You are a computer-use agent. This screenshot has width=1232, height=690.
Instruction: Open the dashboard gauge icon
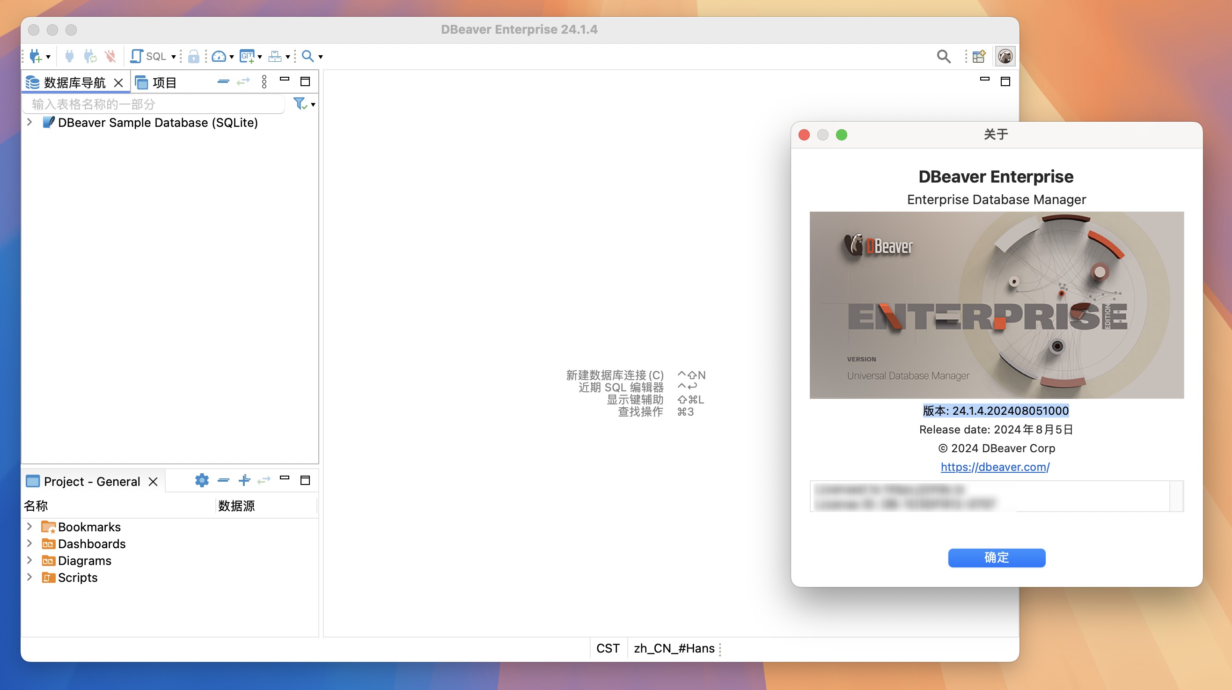[219, 57]
